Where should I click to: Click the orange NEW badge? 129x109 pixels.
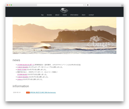28,93
